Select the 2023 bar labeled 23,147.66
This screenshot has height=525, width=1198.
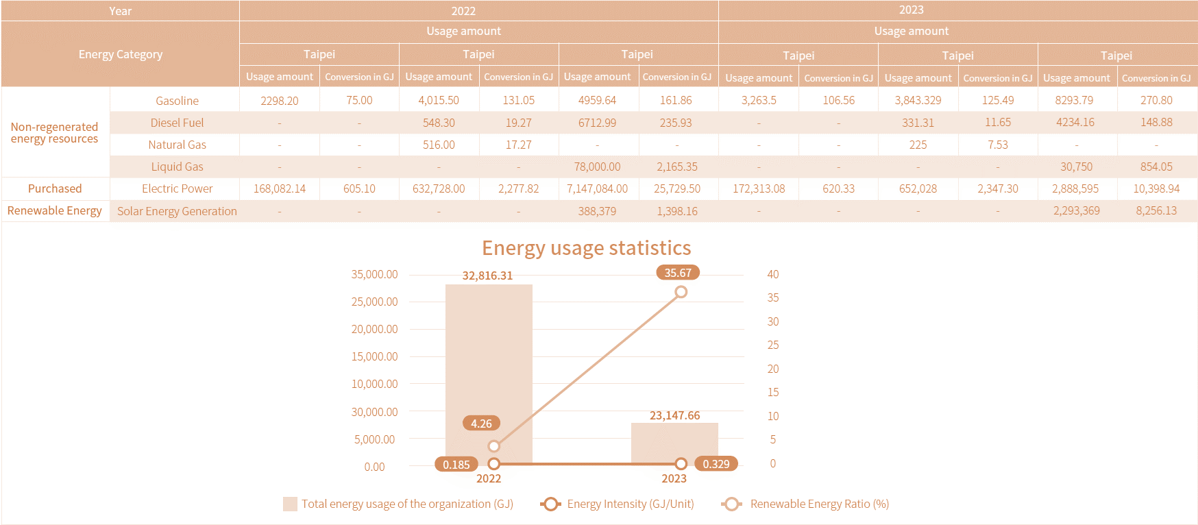[x=674, y=443]
